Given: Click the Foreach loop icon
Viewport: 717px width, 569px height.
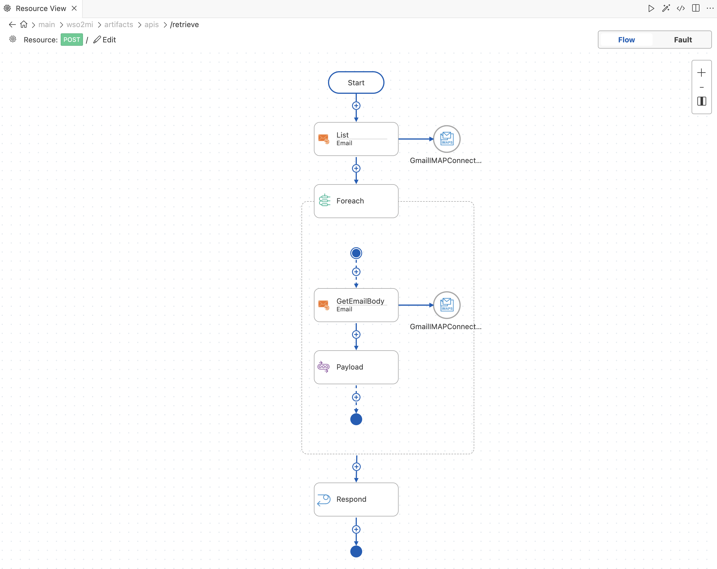Looking at the screenshot, I should click(x=325, y=201).
